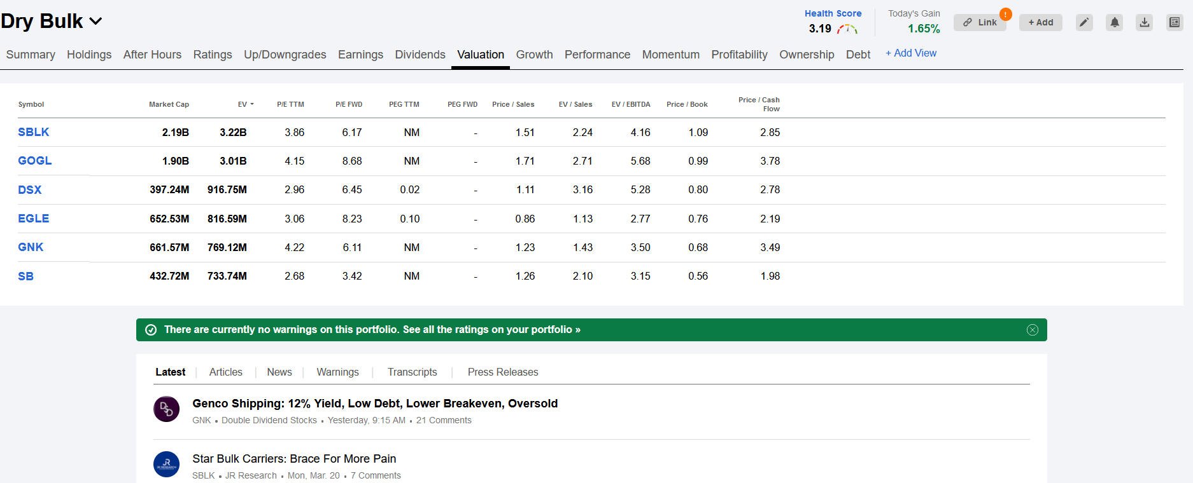Open the Dividends tab
The width and height of the screenshot is (1193, 483).
pos(420,55)
